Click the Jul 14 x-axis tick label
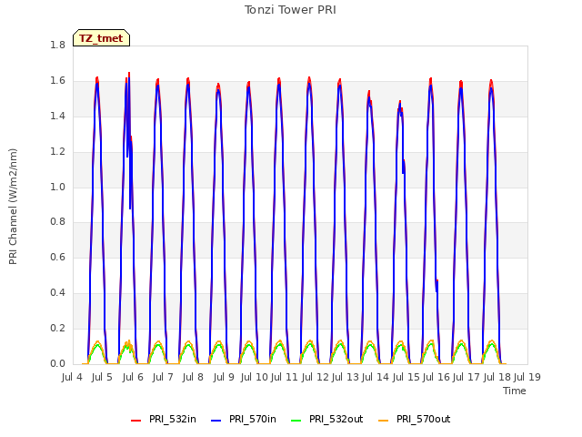582x437 pixels. tap(376, 377)
